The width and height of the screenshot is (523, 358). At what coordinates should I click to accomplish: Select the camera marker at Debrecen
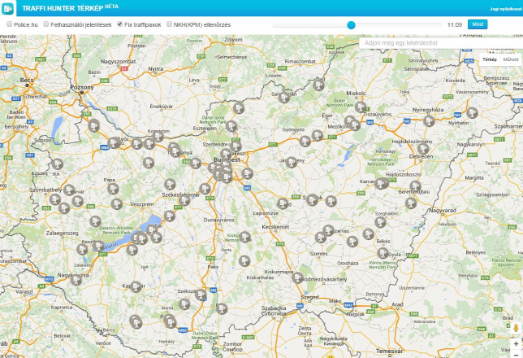click(423, 149)
